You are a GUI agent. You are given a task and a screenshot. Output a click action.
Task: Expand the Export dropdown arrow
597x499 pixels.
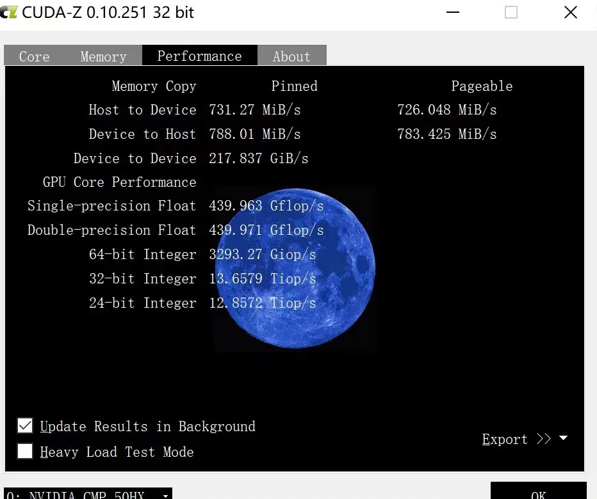click(x=563, y=439)
